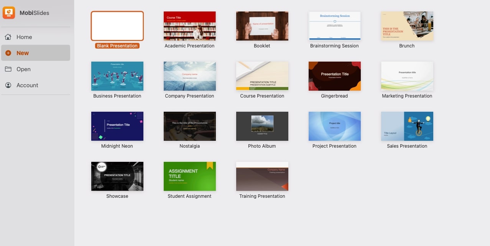Open the folder icon beside Open
Screen dimensions: 490x246
(x=8, y=69)
